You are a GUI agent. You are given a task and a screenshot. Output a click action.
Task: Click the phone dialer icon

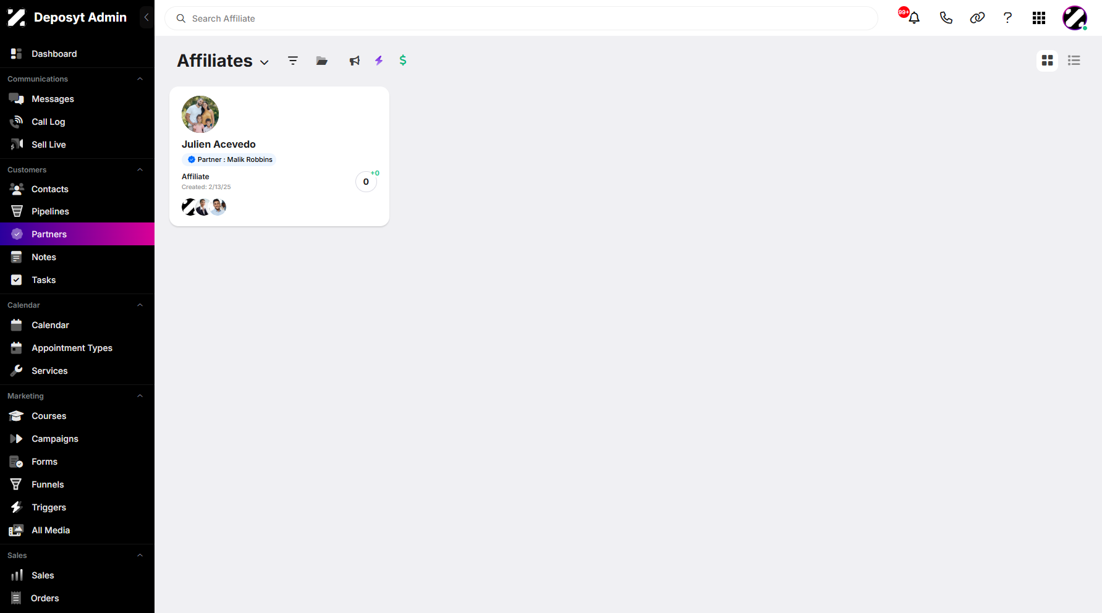coord(946,18)
